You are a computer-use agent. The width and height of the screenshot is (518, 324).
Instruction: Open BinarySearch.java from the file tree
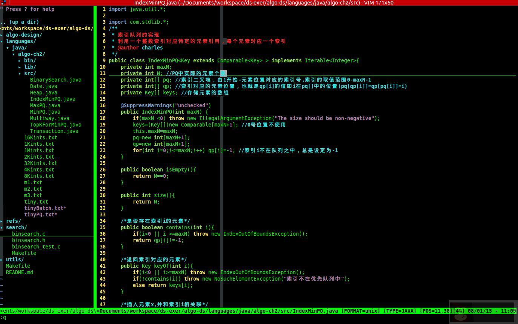55,80
